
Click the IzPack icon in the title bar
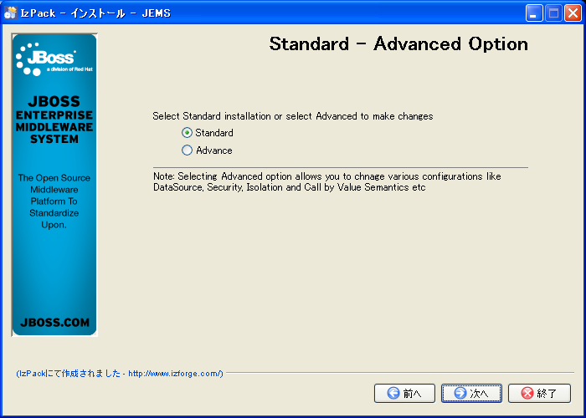11,13
